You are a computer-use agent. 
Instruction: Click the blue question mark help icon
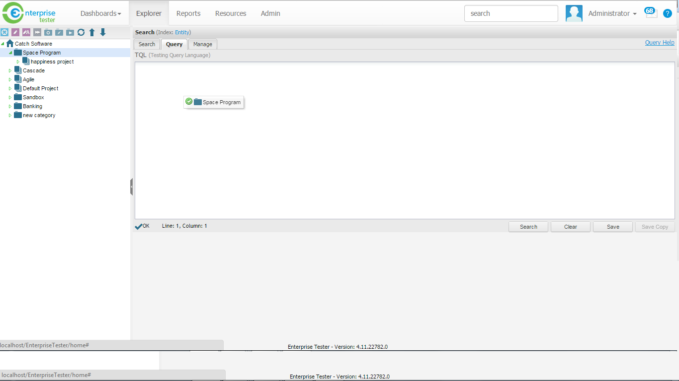[x=668, y=13]
